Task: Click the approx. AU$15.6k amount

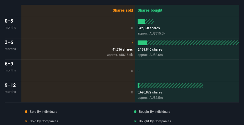Action: pyautogui.click(x=120, y=55)
